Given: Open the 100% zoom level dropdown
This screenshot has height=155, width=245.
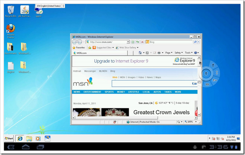Looking at the screenshot, I should point(196,122).
